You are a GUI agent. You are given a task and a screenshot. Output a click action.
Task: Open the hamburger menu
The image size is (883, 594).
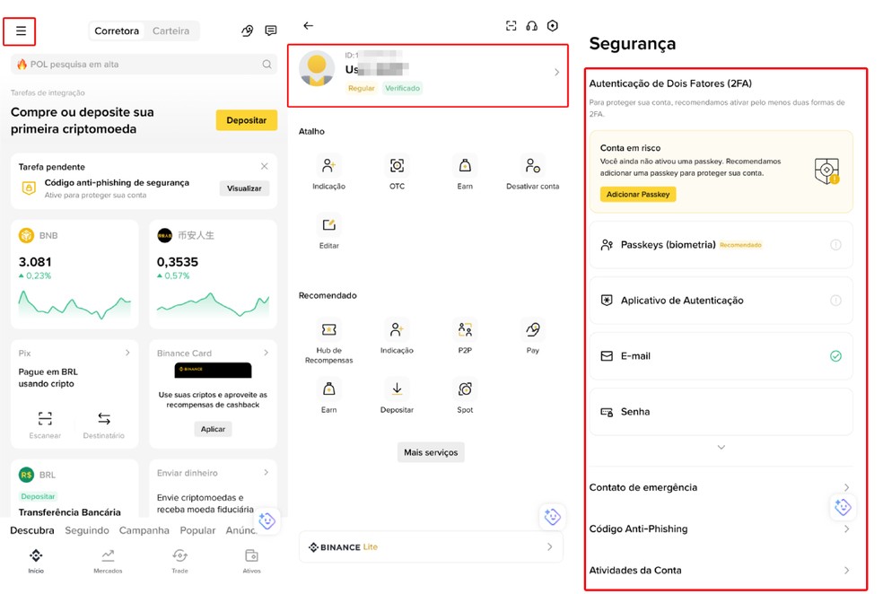click(20, 31)
